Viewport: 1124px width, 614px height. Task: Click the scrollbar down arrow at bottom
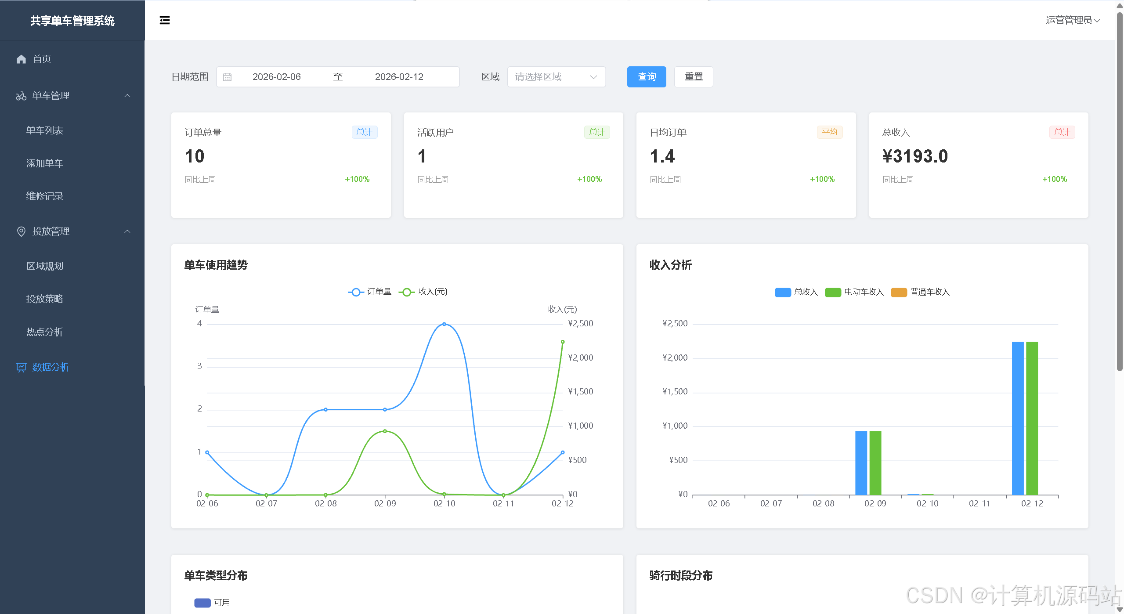1120,609
